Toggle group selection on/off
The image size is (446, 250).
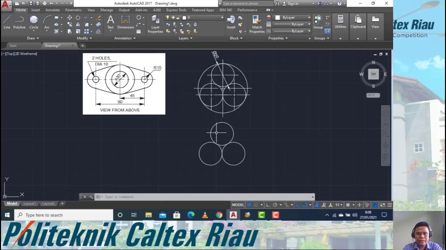click(327, 31)
